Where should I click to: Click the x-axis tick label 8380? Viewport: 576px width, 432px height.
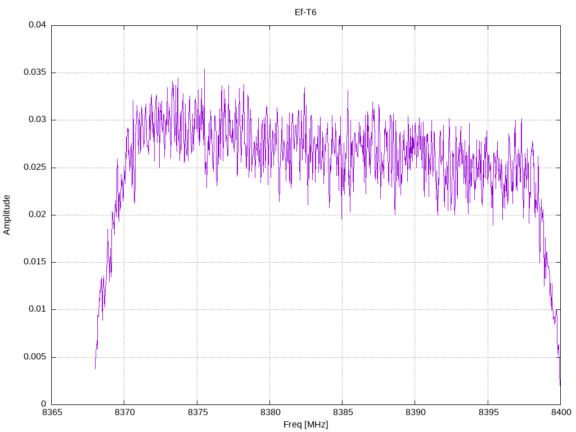click(271, 412)
